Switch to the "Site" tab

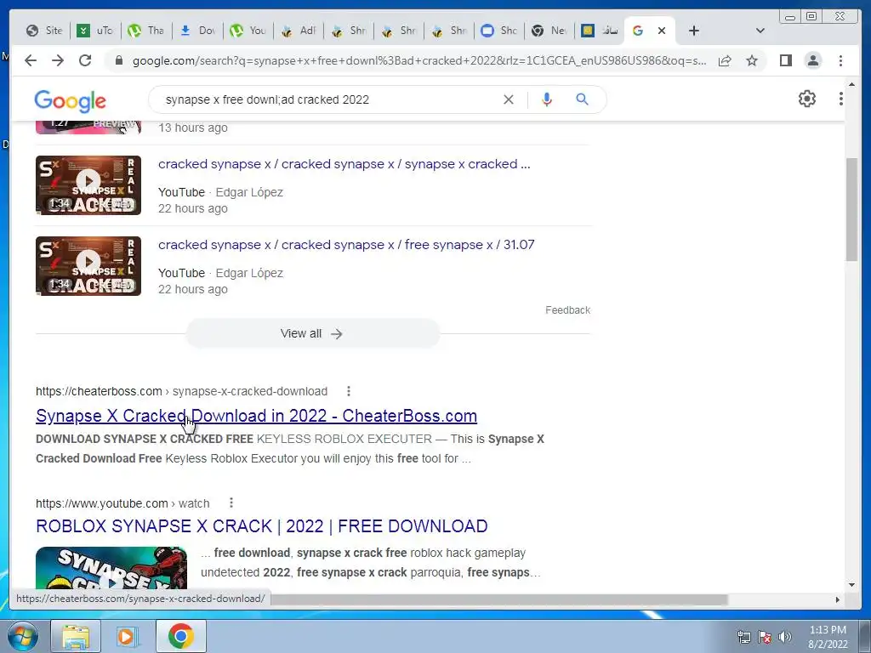tap(44, 31)
